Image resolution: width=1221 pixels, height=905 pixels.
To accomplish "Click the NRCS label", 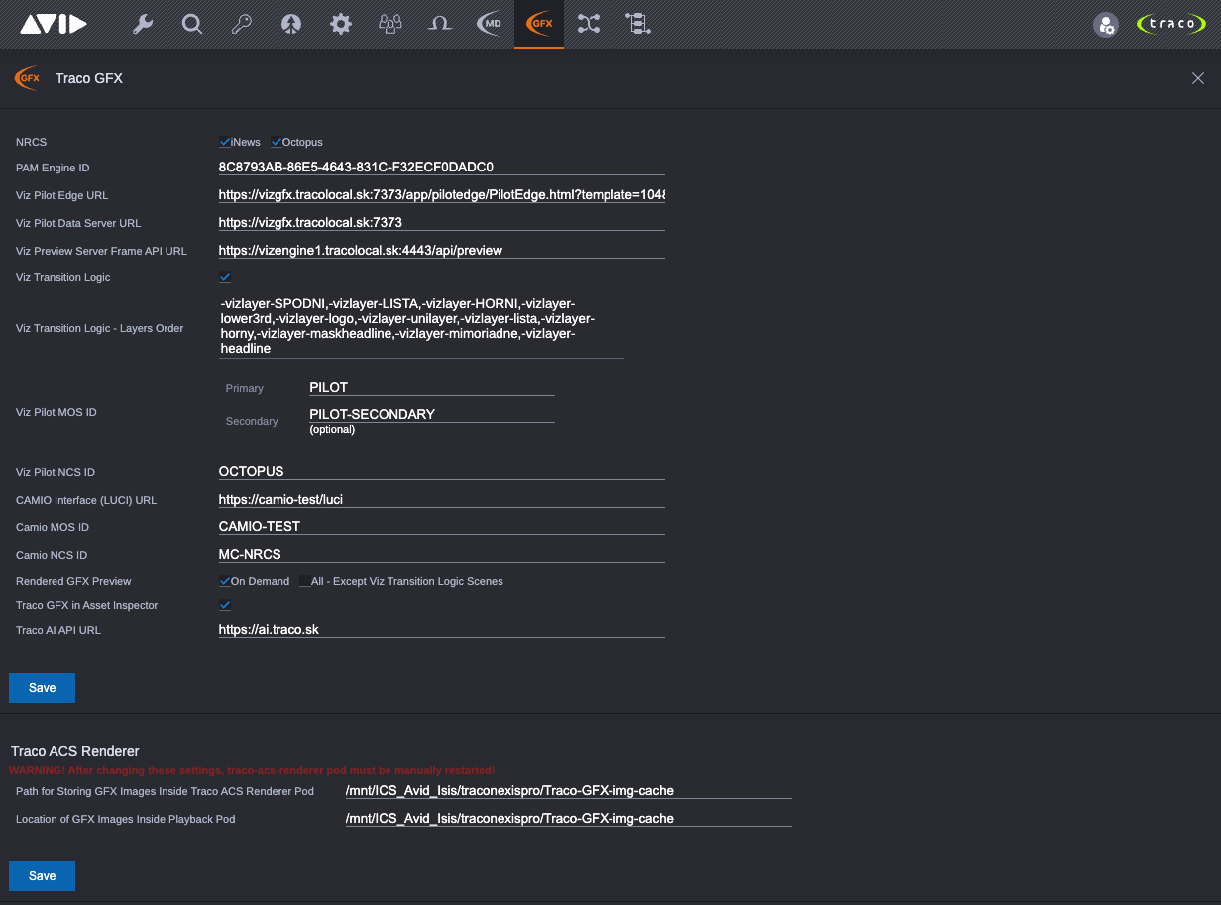I will click(x=31, y=142).
